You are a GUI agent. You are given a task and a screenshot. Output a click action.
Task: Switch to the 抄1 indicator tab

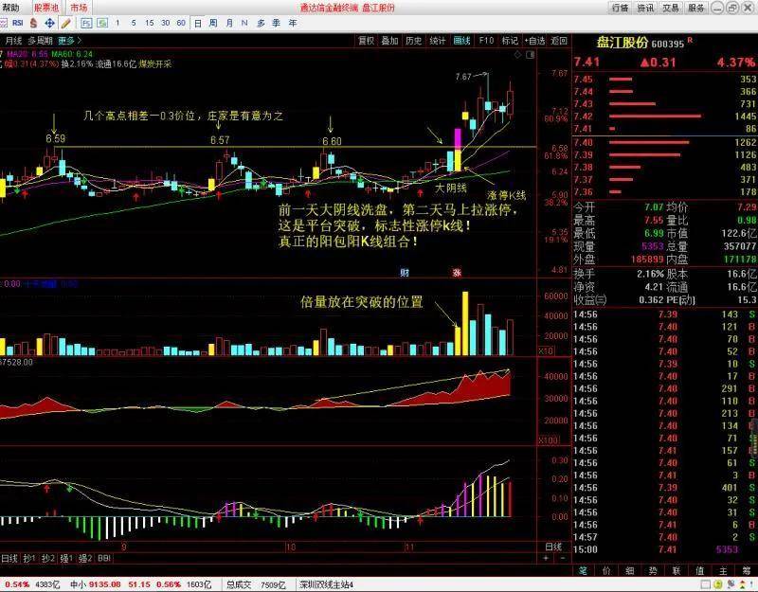click(x=29, y=558)
